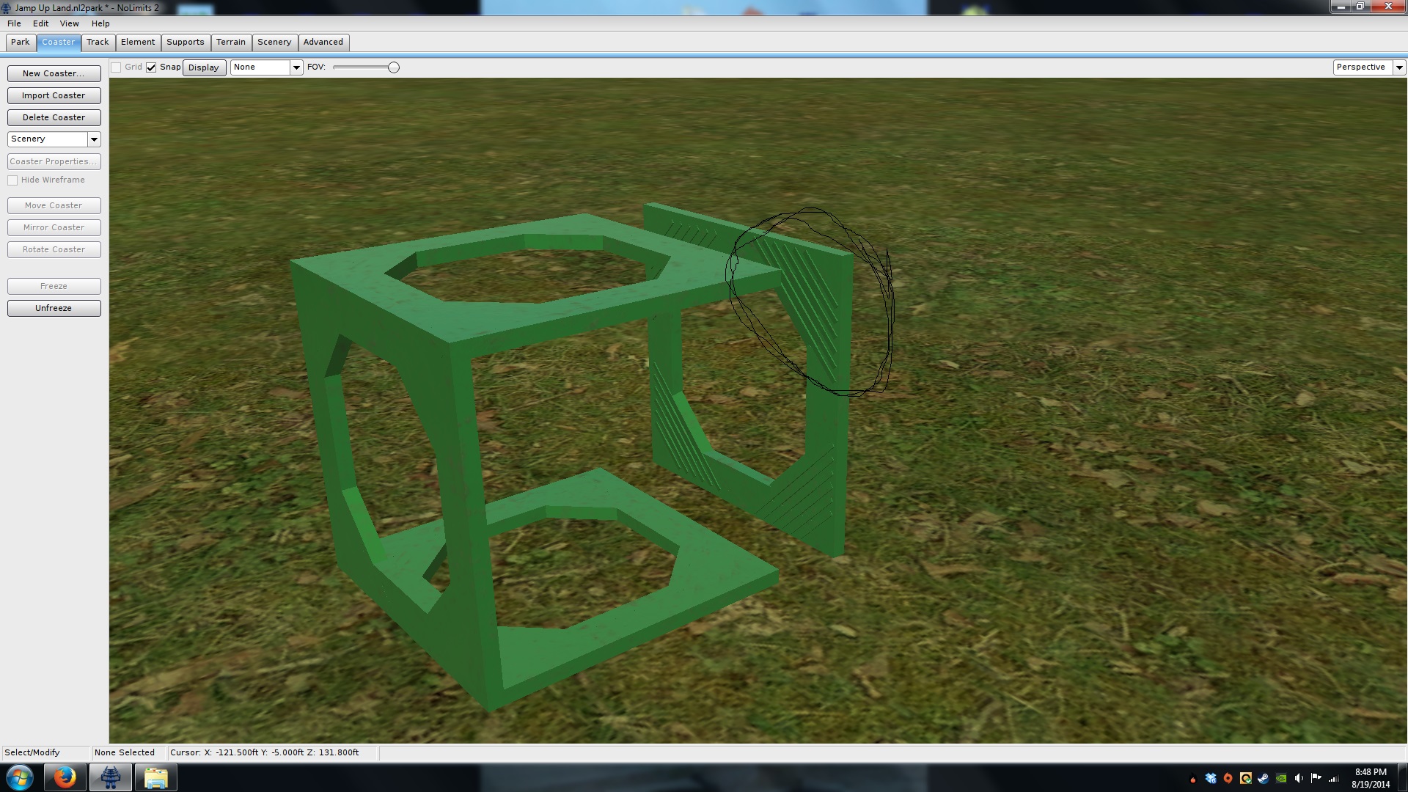1408x792 pixels.
Task: Click the Origin tray icon
Action: point(1228,778)
